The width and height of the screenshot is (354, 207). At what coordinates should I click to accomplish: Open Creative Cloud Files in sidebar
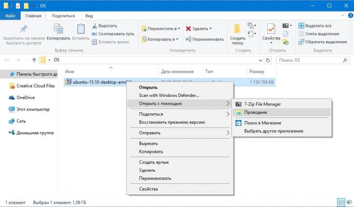pyautogui.click(x=32, y=86)
